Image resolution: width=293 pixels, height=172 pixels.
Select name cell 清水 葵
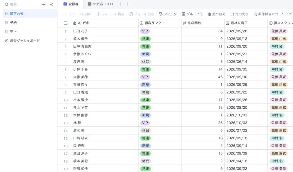[105, 131]
